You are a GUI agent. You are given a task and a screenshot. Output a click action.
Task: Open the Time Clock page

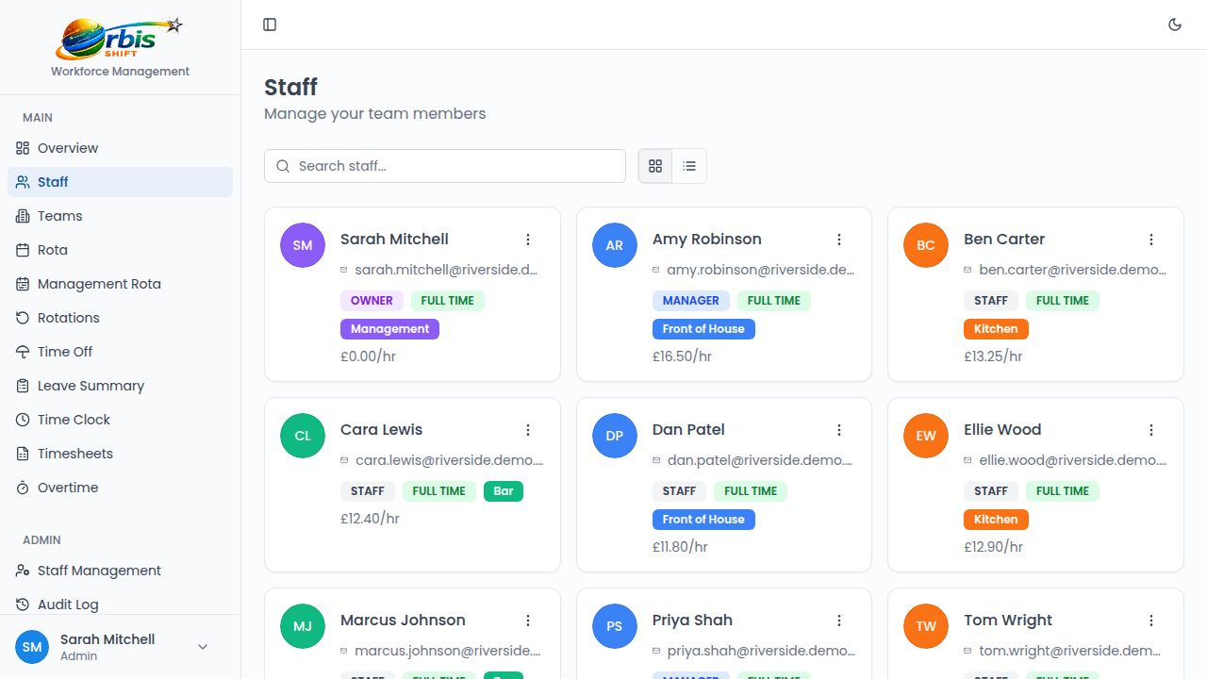coord(120,420)
